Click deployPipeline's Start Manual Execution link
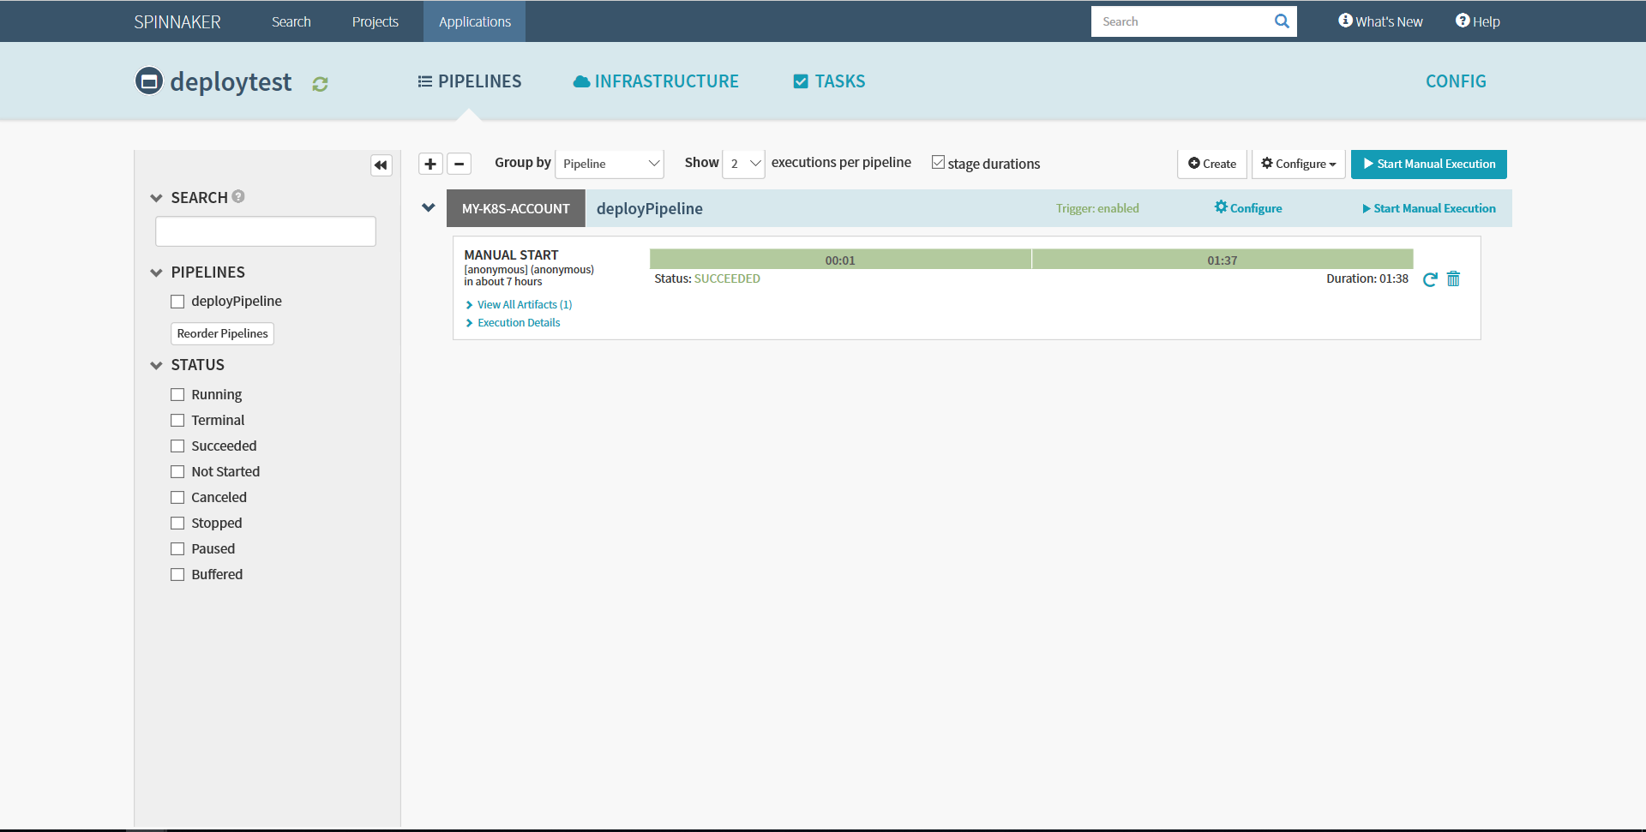1646x832 pixels. click(x=1429, y=208)
